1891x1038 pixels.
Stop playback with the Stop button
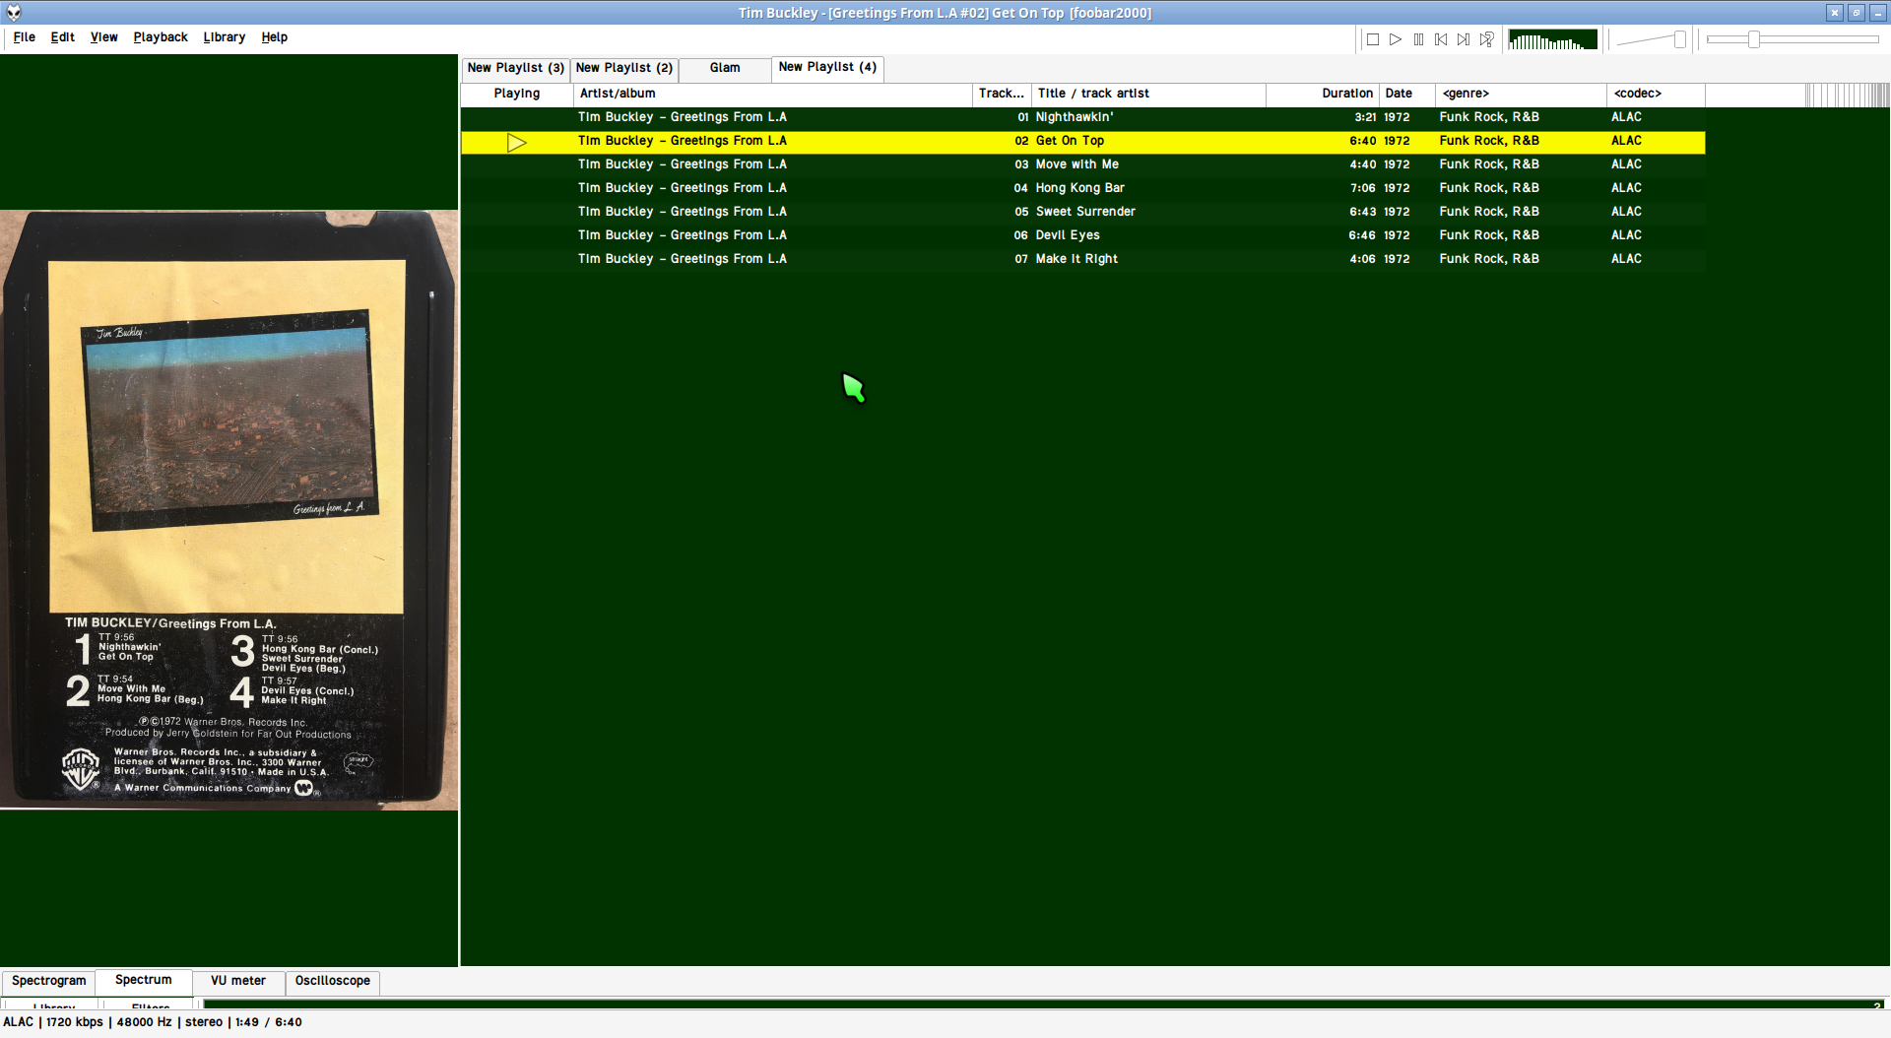pyautogui.click(x=1373, y=39)
